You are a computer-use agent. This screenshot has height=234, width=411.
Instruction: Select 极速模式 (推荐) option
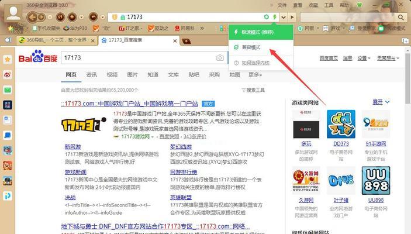(261, 32)
